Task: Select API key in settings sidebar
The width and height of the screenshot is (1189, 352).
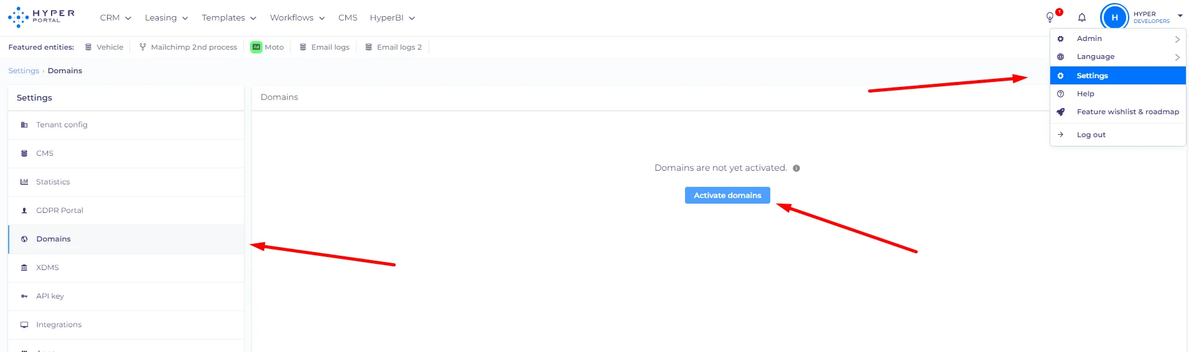Action: click(x=126, y=296)
